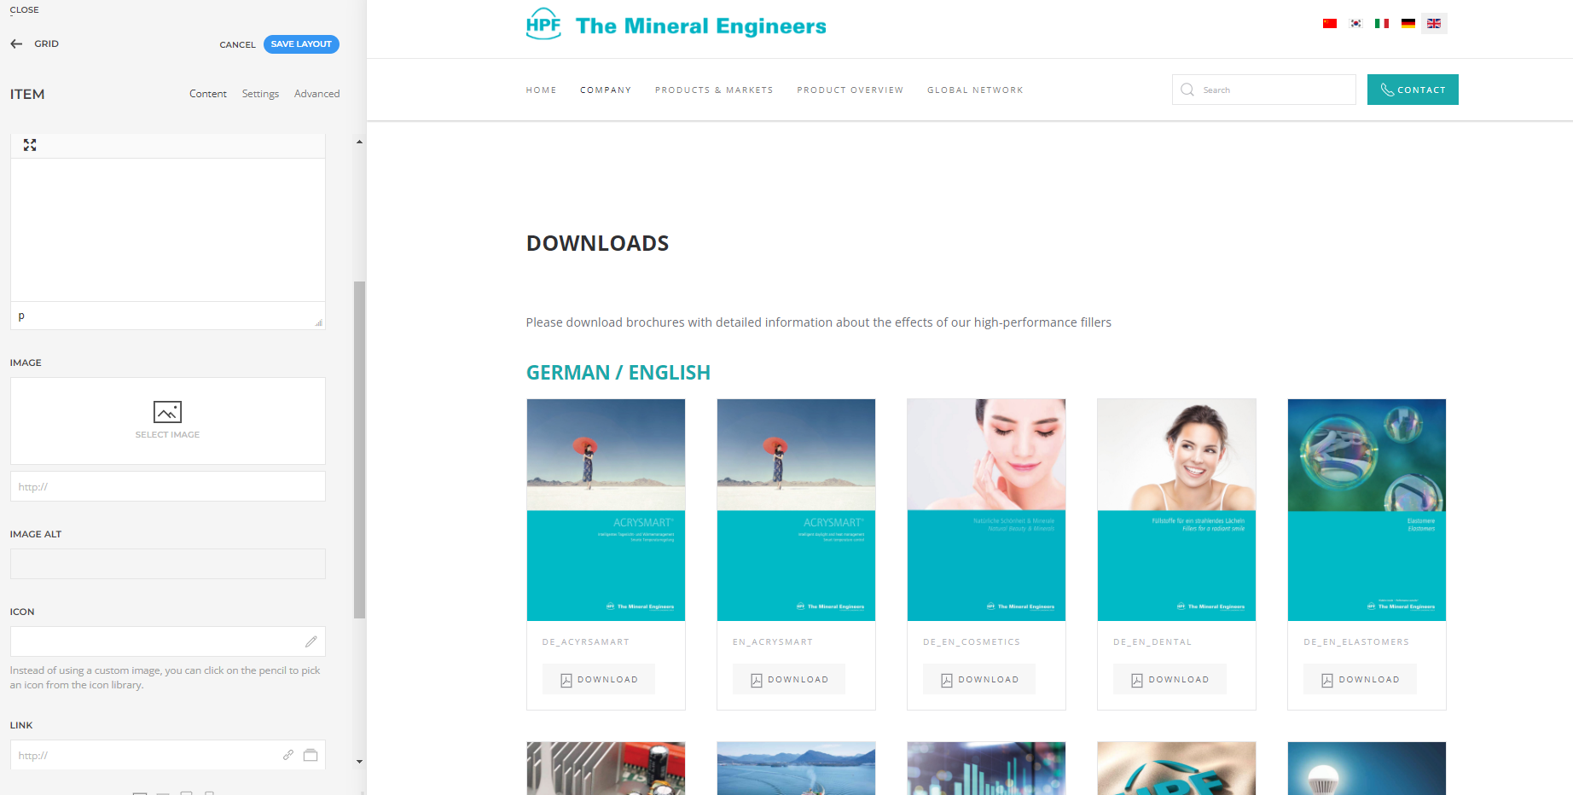
Task: Click the Image Alt text field
Action: (x=168, y=564)
